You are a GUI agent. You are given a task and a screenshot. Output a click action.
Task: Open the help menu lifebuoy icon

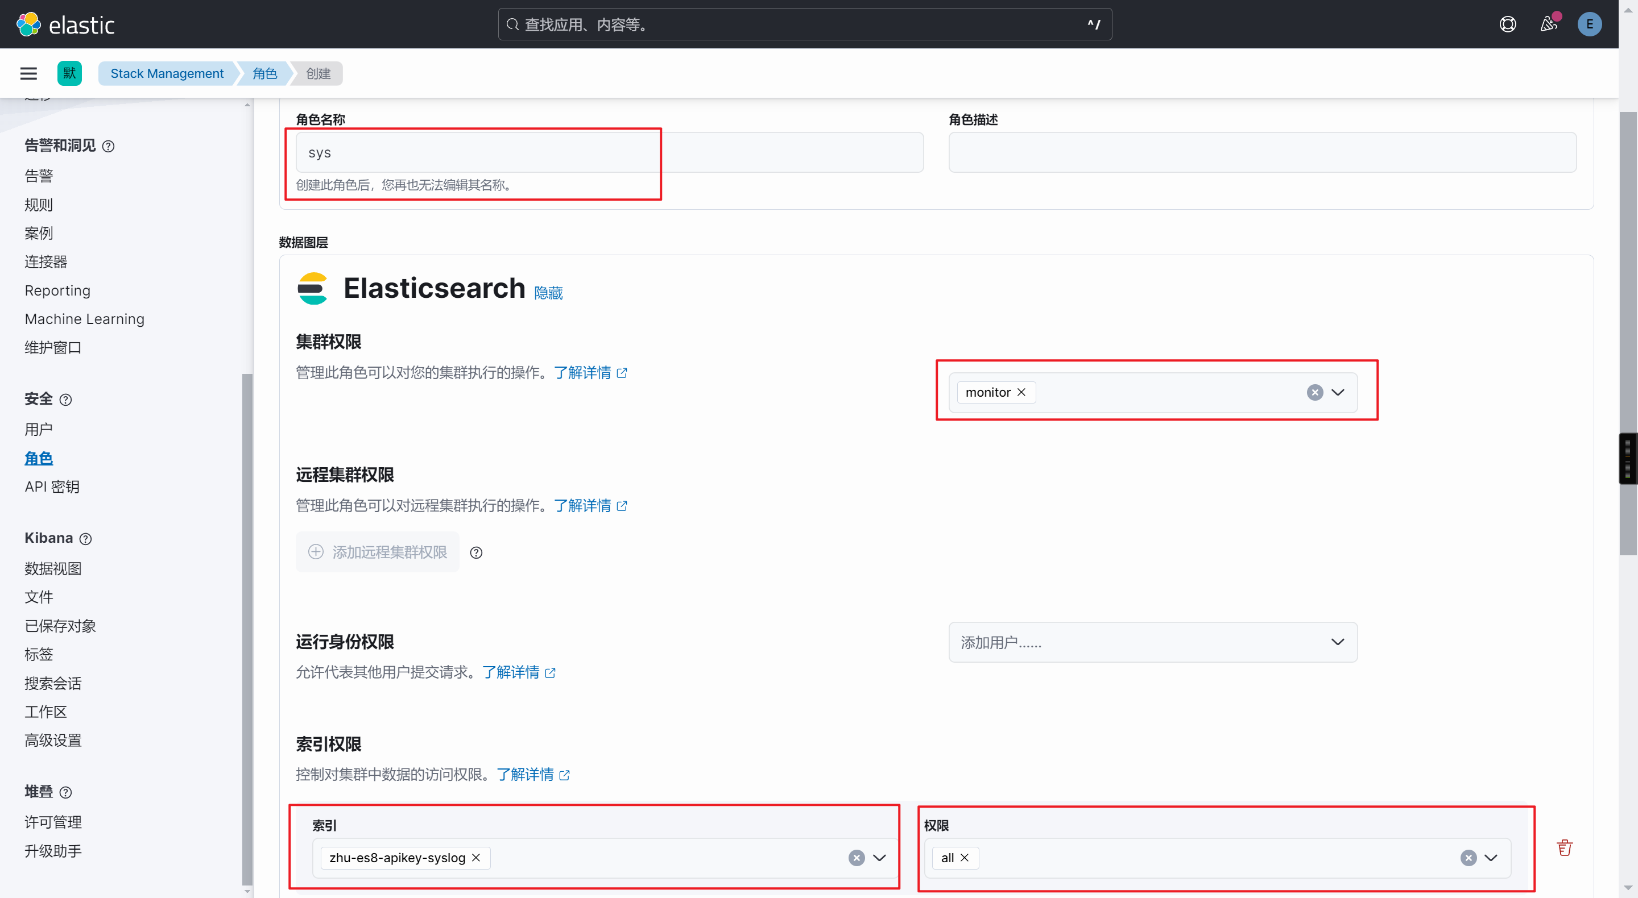pos(1508,24)
